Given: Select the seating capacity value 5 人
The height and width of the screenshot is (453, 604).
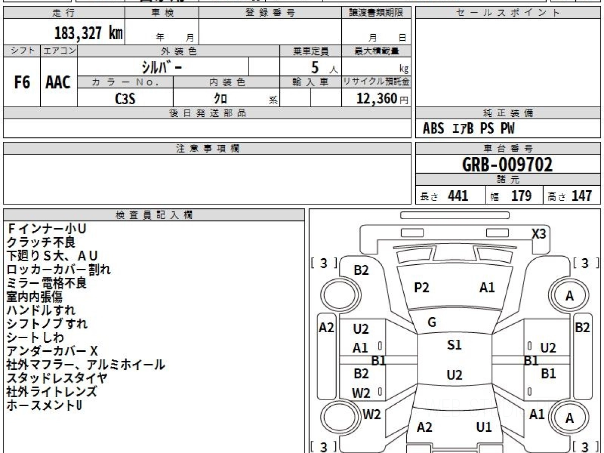Looking at the screenshot, I should [x=324, y=67].
